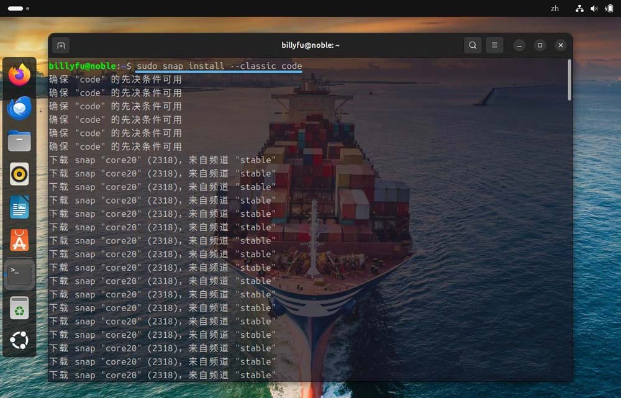Click the terminal vertical scrollbar
The image size is (621, 398).
point(569,80)
